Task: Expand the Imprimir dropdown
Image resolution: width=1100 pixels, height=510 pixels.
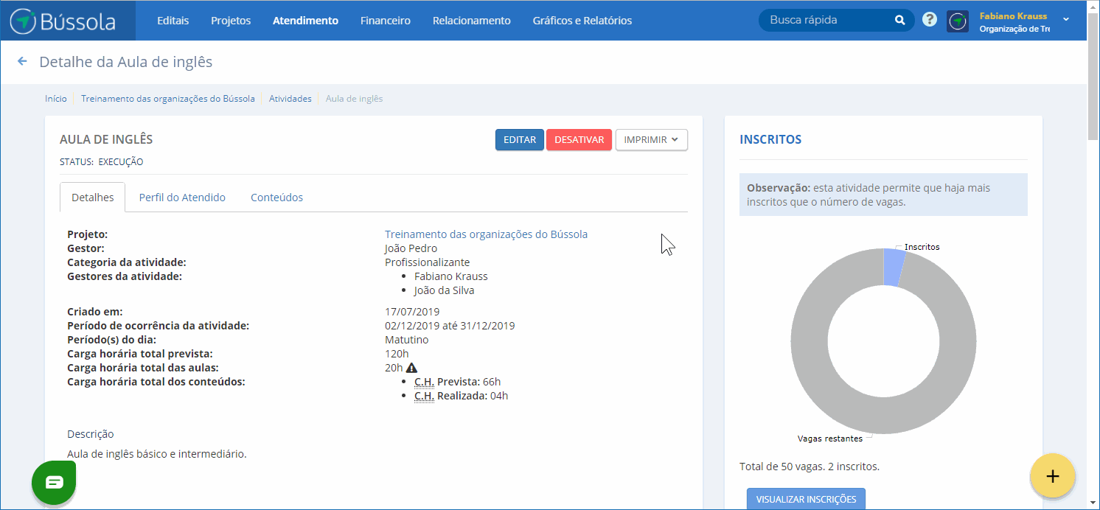Action: [651, 140]
